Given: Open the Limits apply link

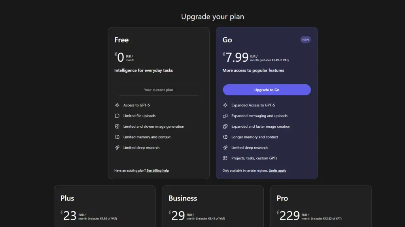Looking at the screenshot, I should click(277, 170).
